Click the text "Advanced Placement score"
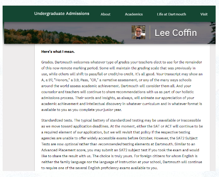The height and width of the screenshot is (177, 219). click(64, 150)
